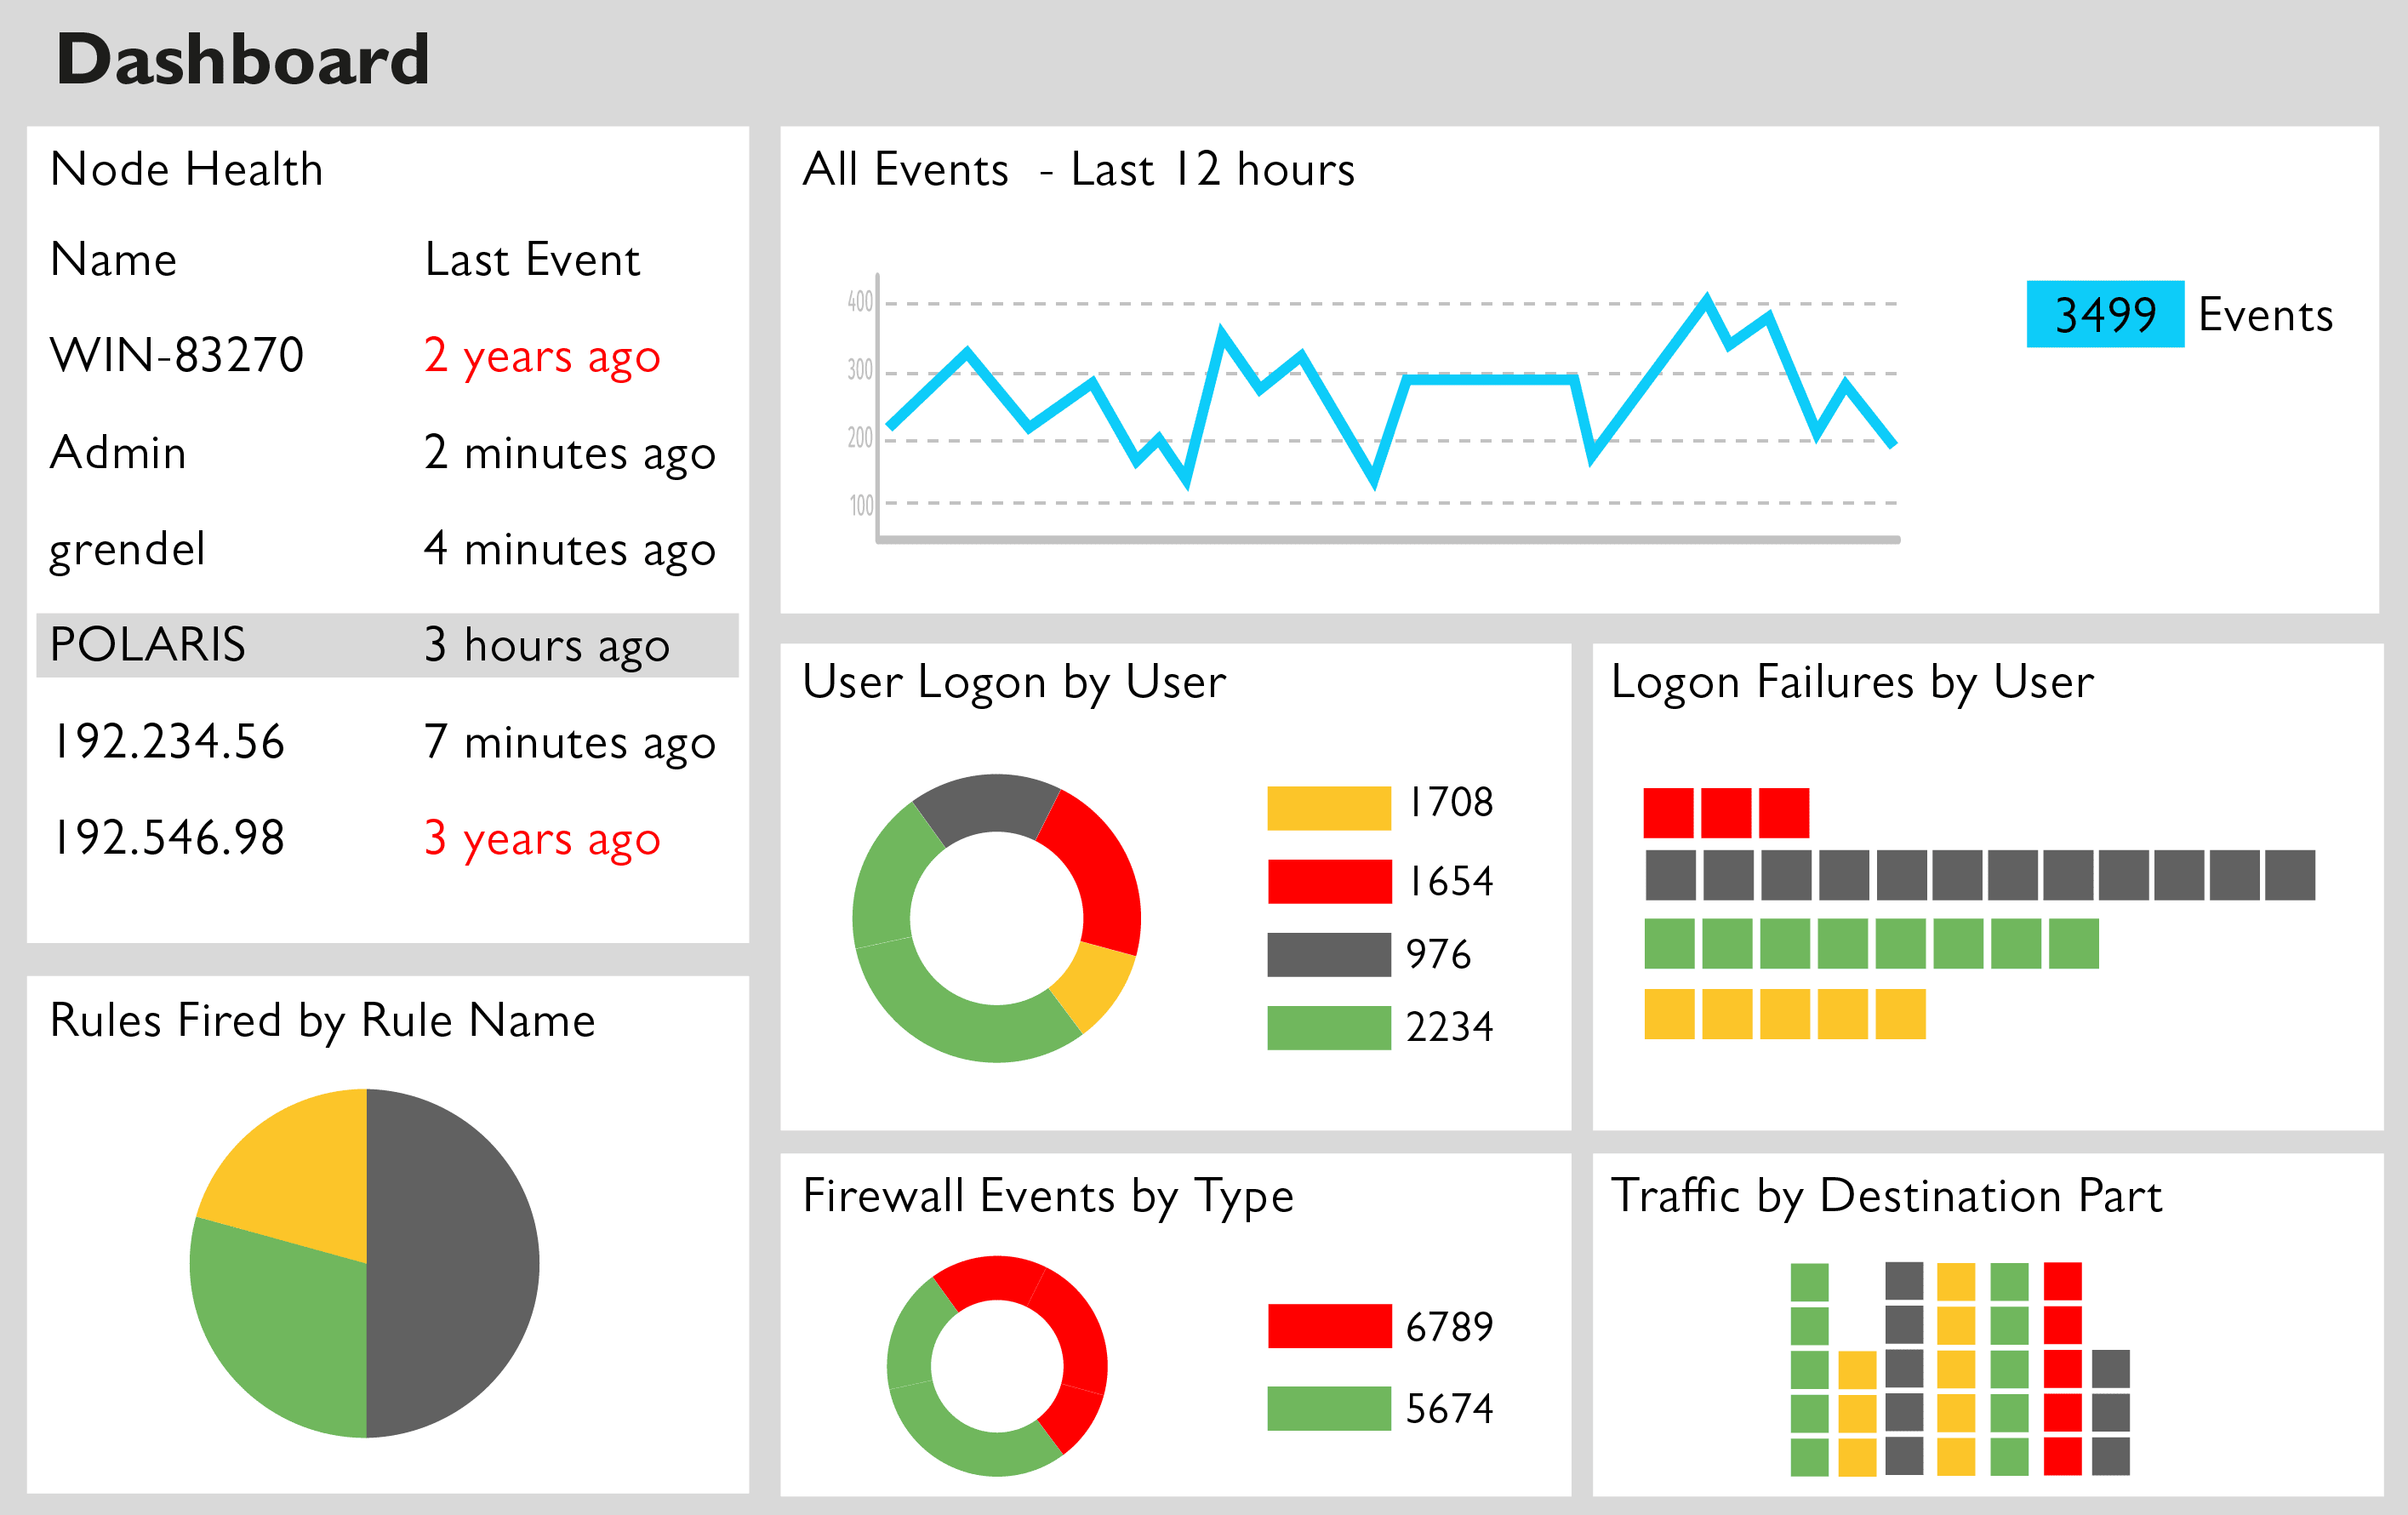Click the '2 minutes ago' last event
Viewport: 2408px width, 1515px height.
570,455
